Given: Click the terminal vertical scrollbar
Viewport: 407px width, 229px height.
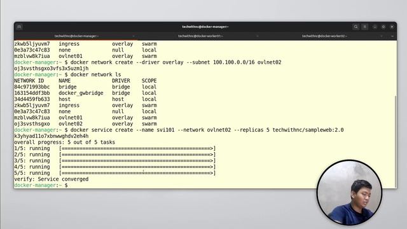Looking at the screenshot, I should (x=396, y=141).
